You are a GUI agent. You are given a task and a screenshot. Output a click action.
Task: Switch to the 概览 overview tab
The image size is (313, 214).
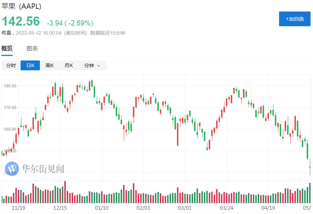(7, 49)
